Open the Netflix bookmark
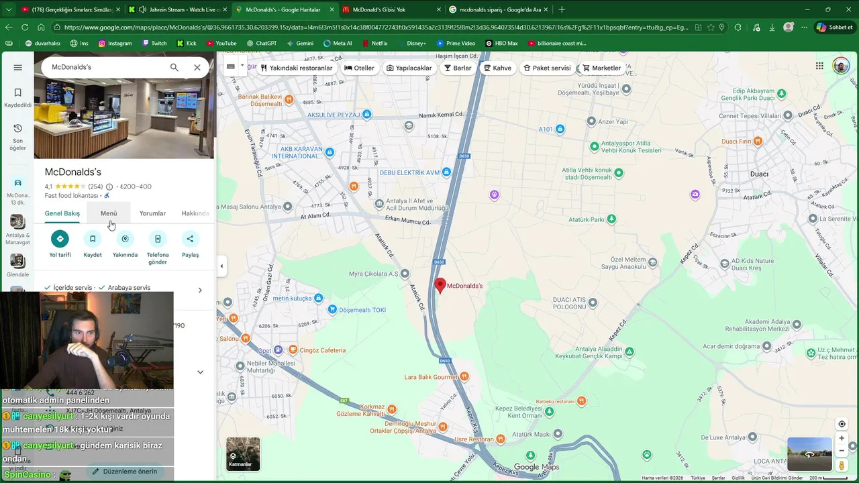The width and height of the screenshot is (859, 483). point(375,43)
